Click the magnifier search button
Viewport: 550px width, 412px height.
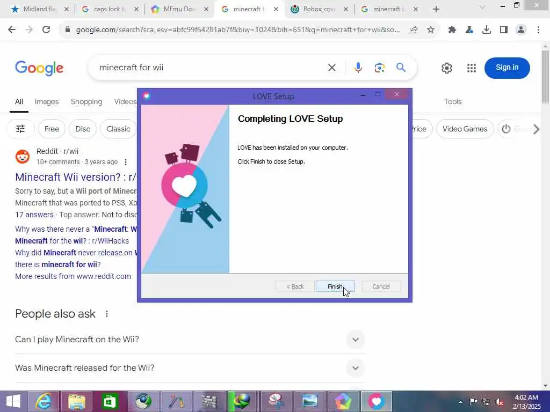[401, 68]
